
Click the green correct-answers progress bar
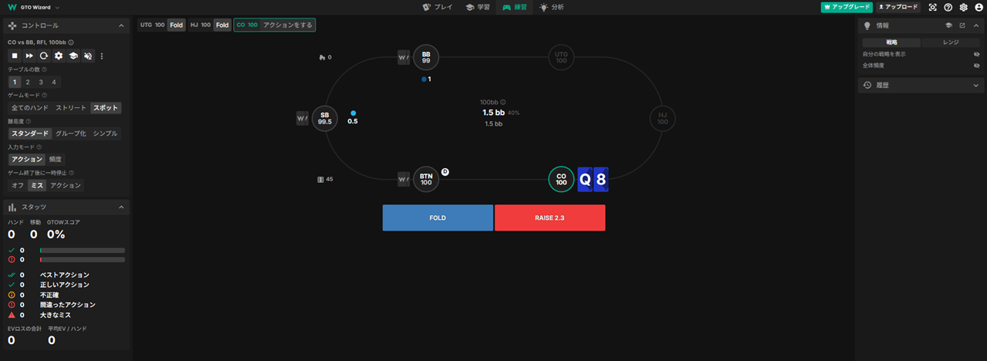82,251
